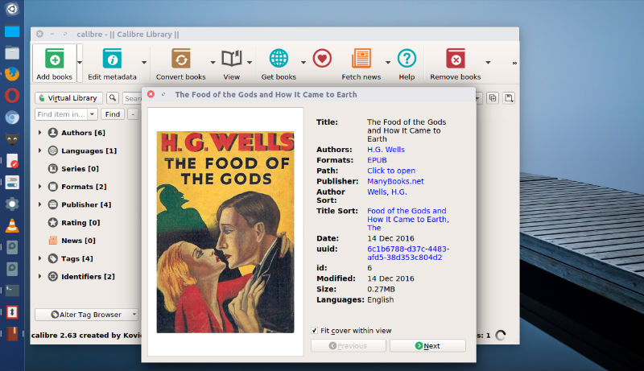Image resolution: width=644 pixels, height=371 pixels.
Task: Open View dropdown arrow
Action: pyautogui.click(x=250, y=63)
